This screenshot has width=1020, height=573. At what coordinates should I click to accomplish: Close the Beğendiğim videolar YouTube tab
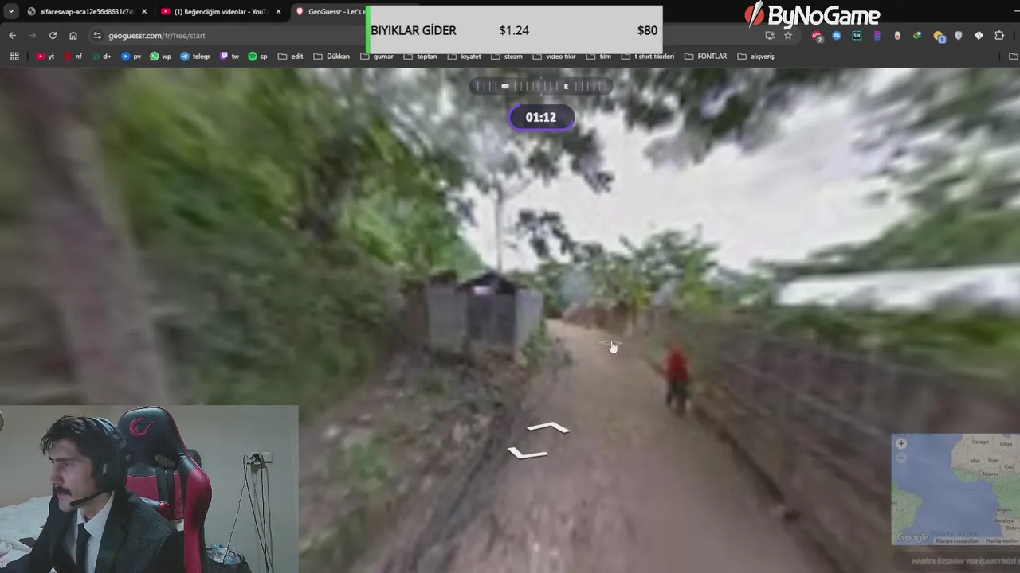[x=278, y=11]
